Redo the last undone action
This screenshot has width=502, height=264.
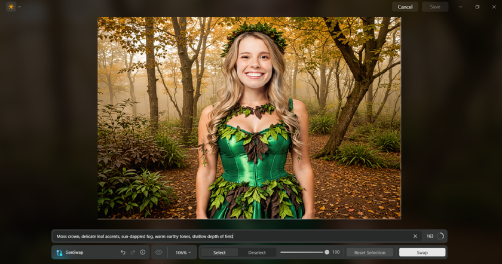point(133,253)
